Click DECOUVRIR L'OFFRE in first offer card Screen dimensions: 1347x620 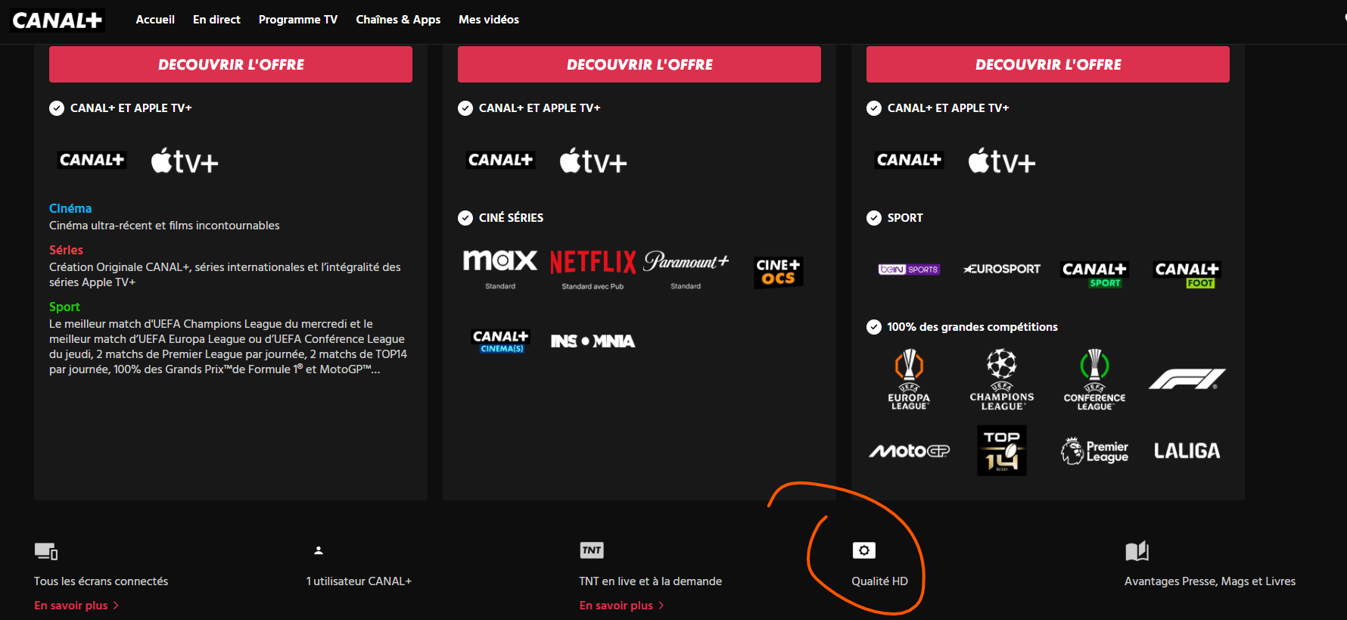(x=231, y=64)
